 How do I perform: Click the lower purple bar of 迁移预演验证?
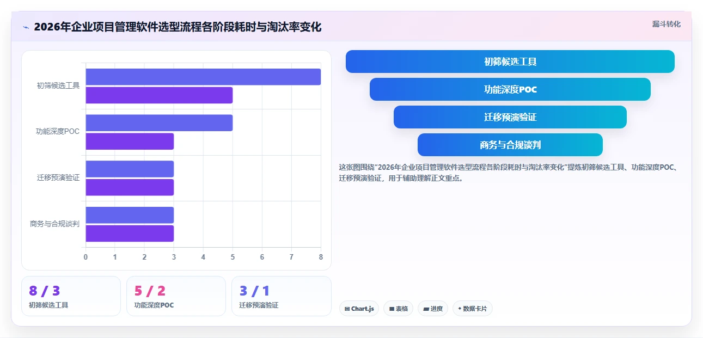130,187
